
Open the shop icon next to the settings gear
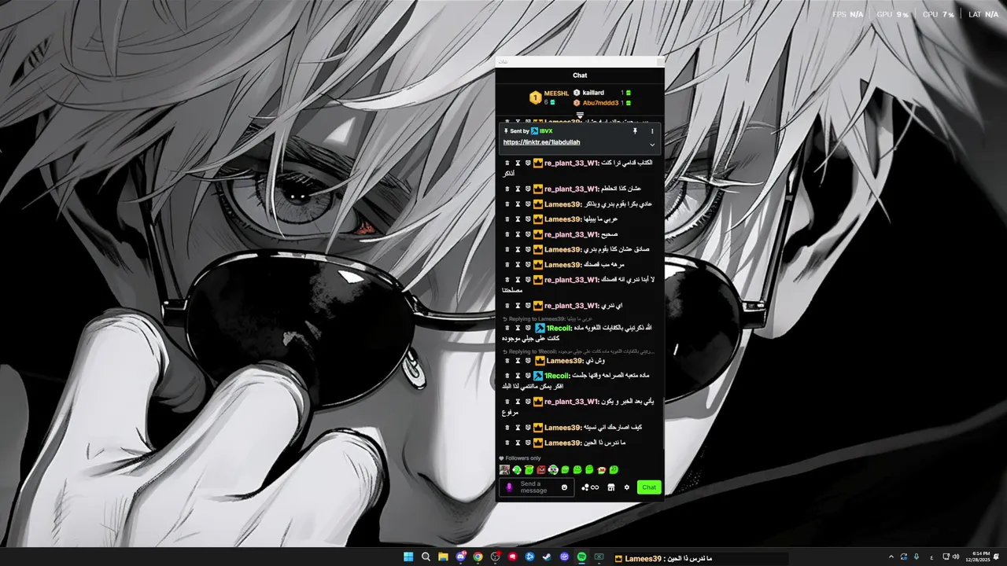click(x=610, y=487)
